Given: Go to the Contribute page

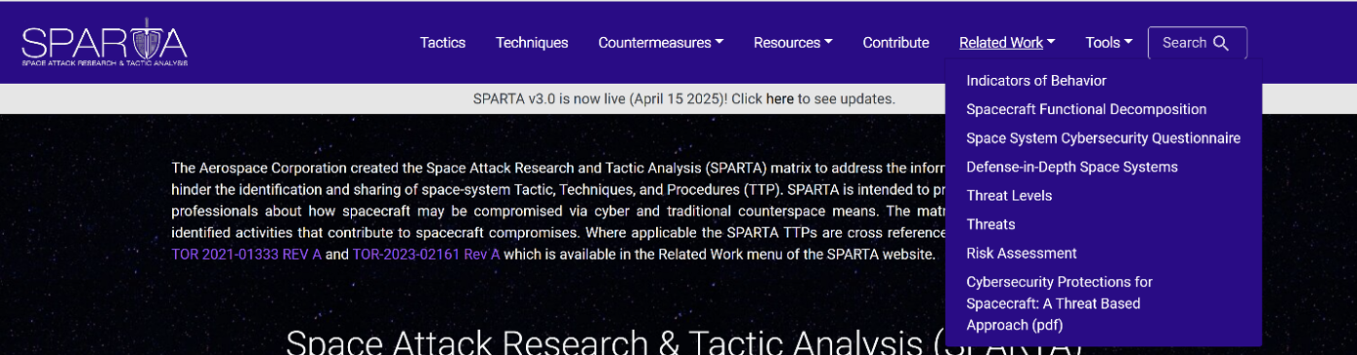Looking at the screenshot, I should 896,43.
